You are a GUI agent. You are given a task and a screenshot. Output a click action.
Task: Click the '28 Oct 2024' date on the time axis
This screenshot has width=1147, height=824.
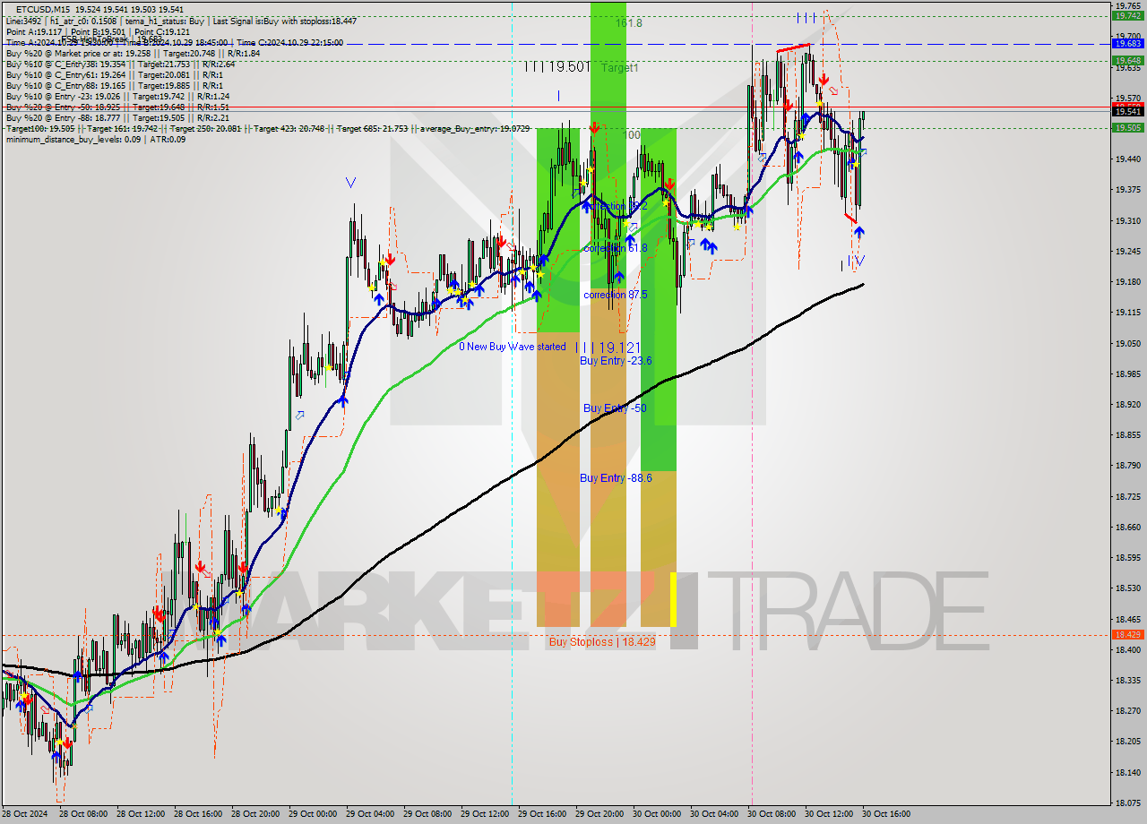click(24, 814)
